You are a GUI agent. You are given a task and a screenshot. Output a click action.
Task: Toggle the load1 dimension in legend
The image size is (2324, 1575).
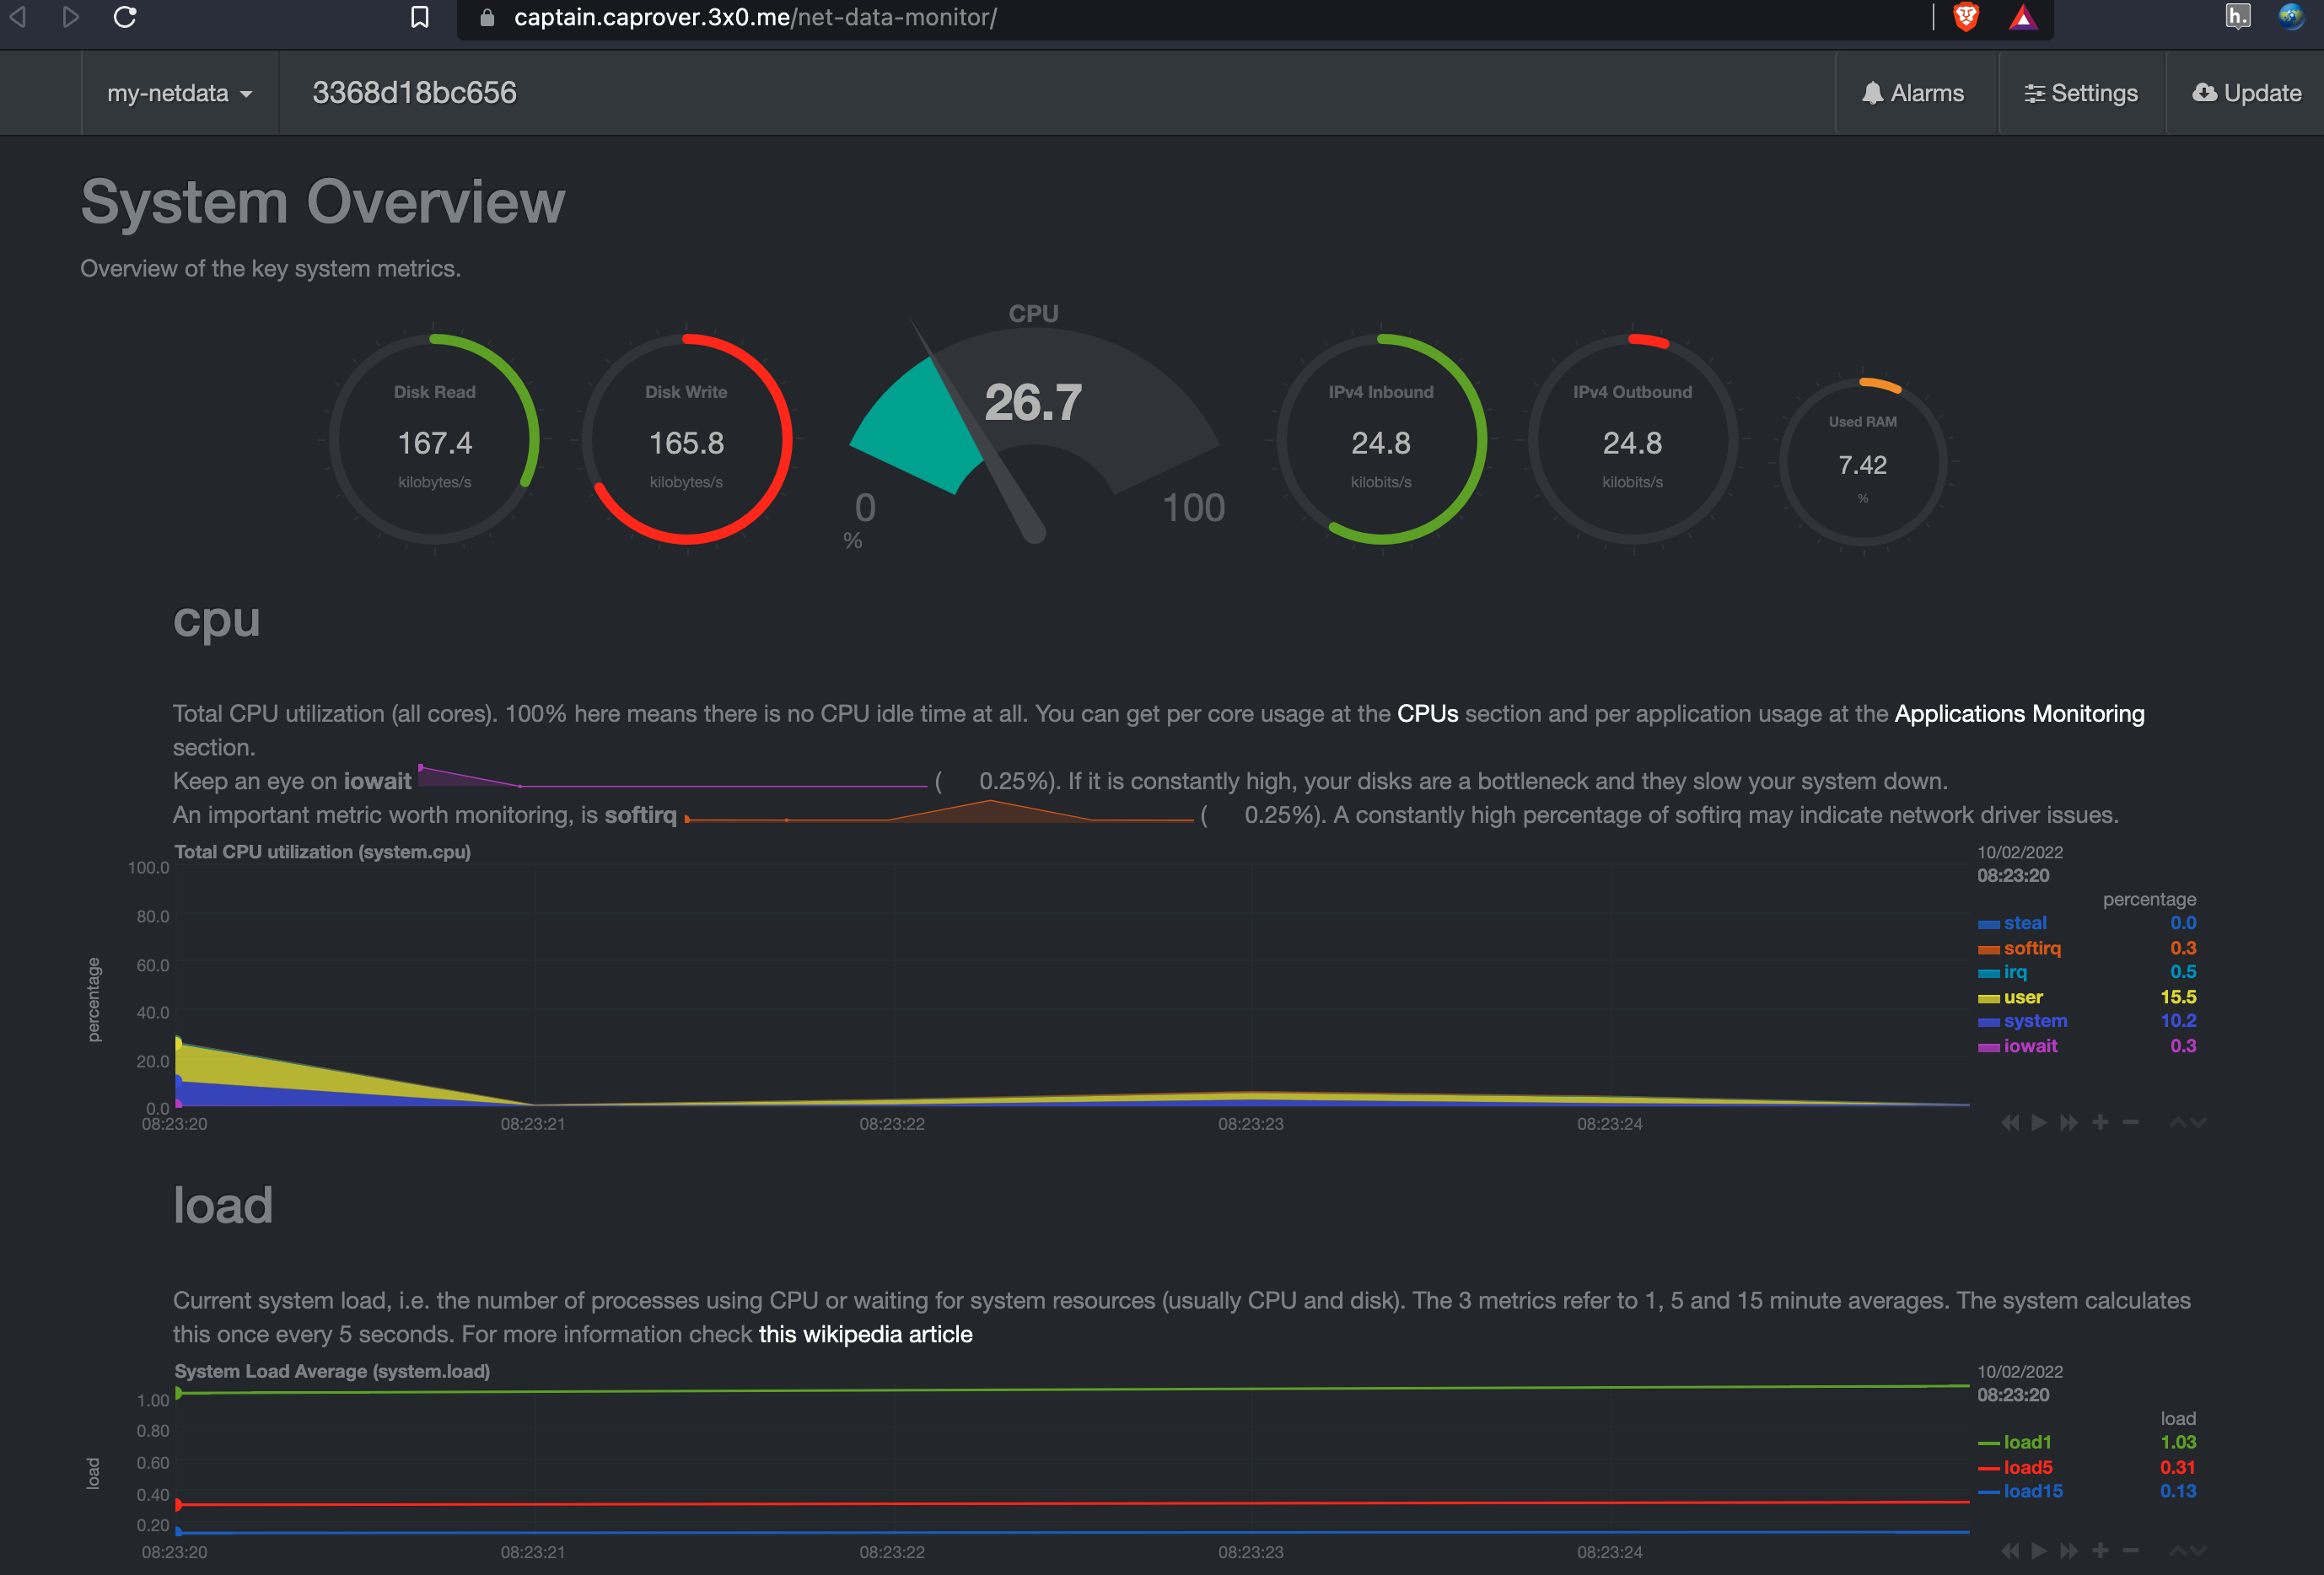tap(2027, 1442)
